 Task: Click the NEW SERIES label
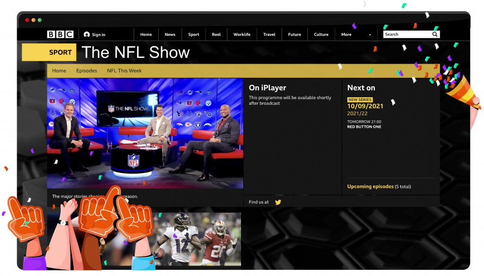(x=360, y=100)
